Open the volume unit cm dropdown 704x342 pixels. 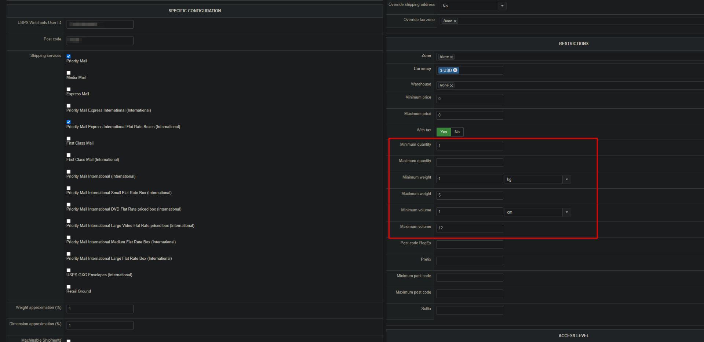tap(538, 212)
